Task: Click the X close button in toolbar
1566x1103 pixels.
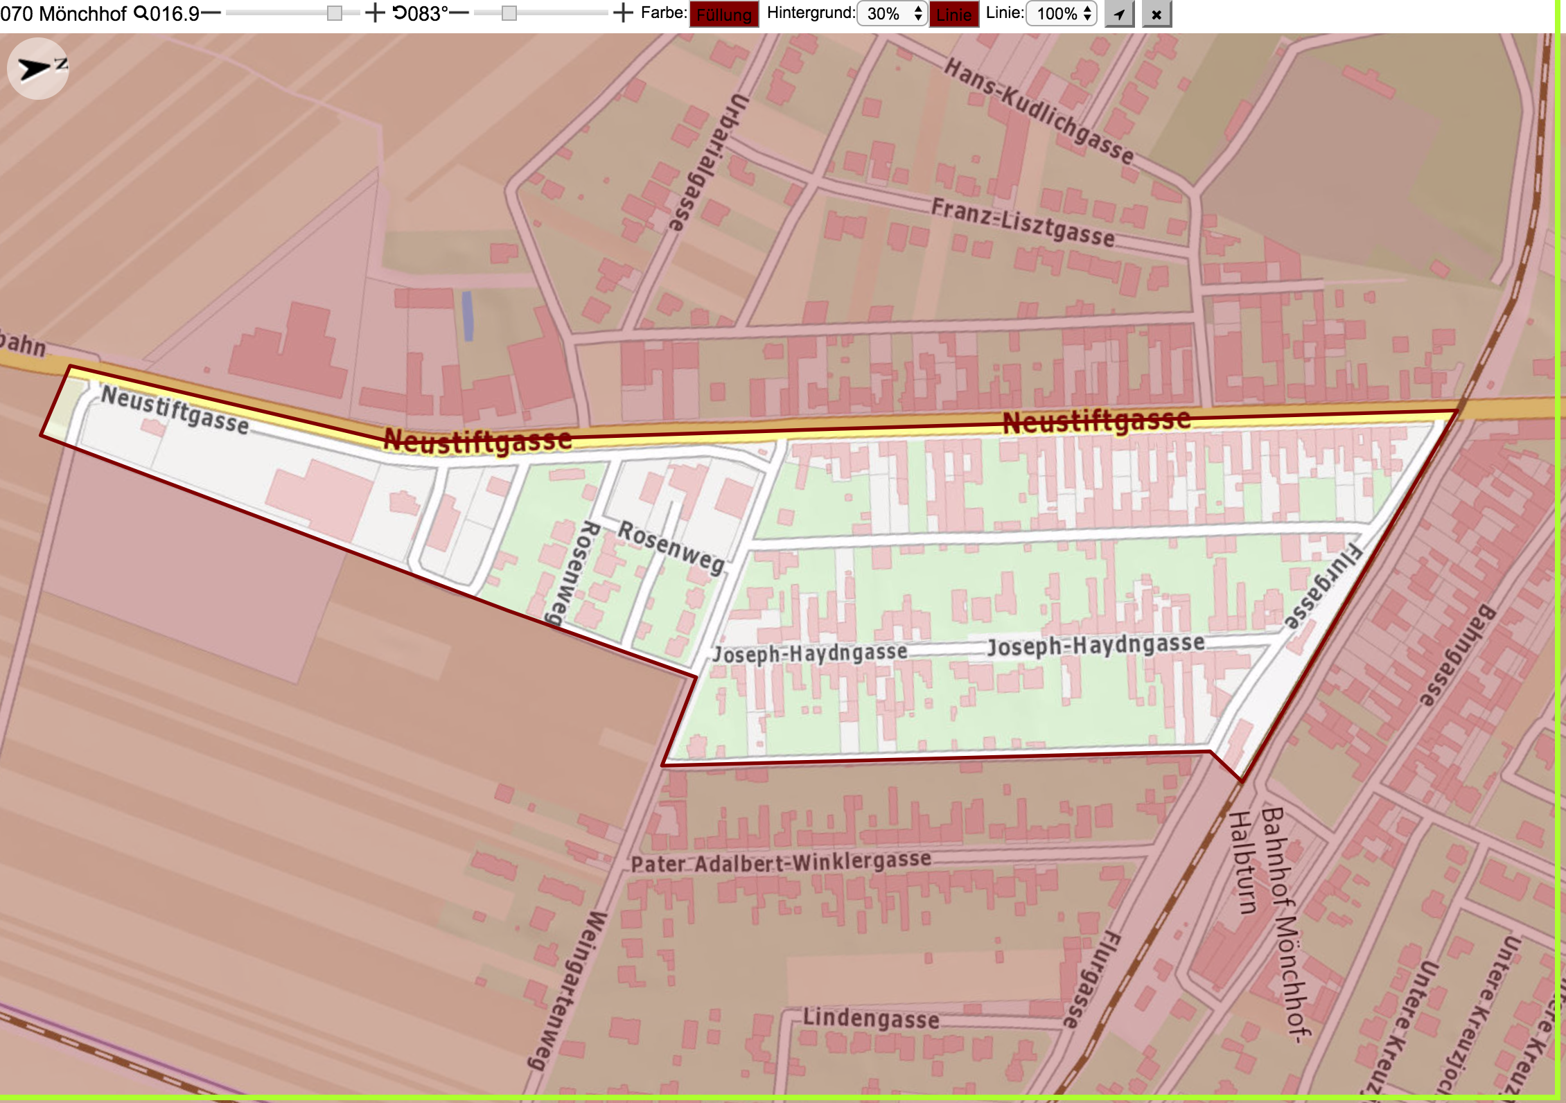Action: [x=1156, y=14]
